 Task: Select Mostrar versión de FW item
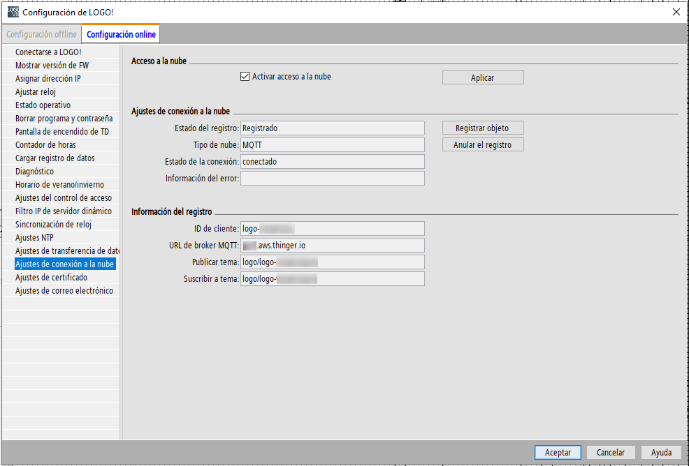pos(52,66)
